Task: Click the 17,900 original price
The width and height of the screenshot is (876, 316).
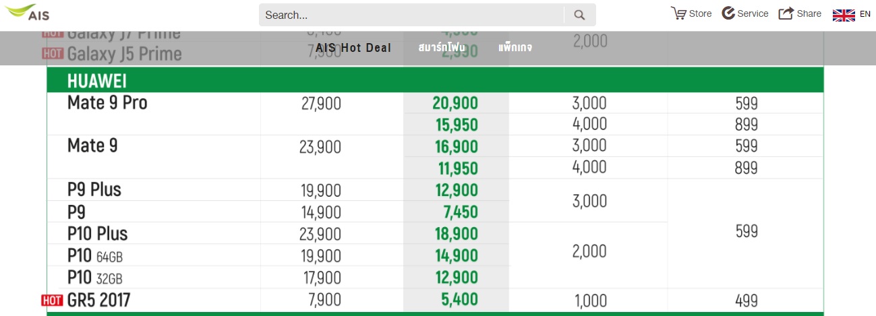Action: coord(321,278)
